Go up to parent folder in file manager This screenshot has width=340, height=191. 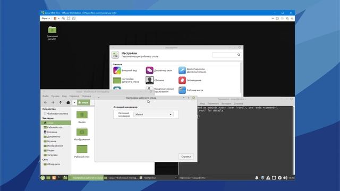point(61,102)
